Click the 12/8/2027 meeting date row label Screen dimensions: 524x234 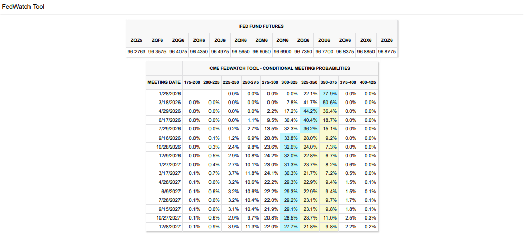coord(170,227)
